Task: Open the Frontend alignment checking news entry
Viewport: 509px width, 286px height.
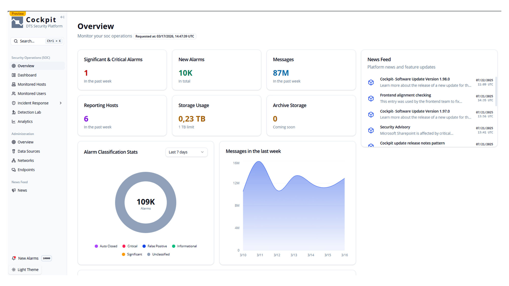Action: 405,95
